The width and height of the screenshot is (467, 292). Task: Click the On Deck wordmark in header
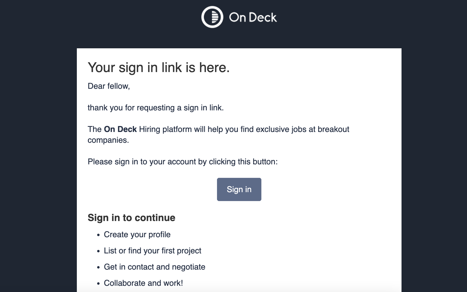coord(253,18)
